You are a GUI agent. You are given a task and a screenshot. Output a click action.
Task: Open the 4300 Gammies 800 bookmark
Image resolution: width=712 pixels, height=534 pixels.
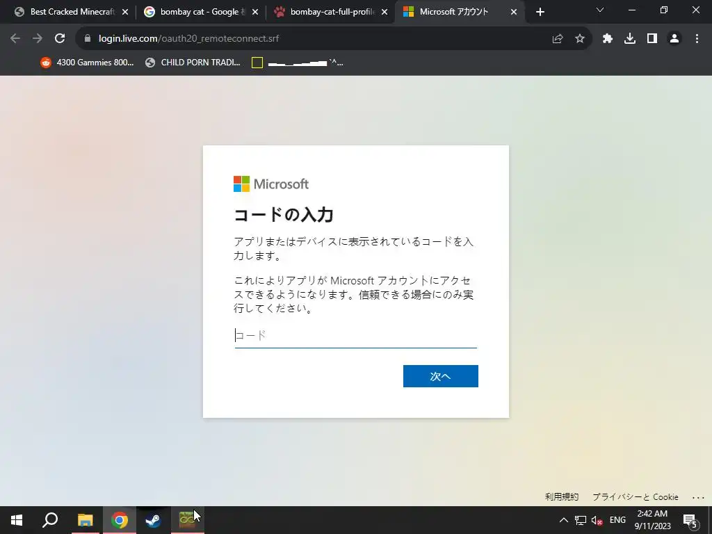88,63
